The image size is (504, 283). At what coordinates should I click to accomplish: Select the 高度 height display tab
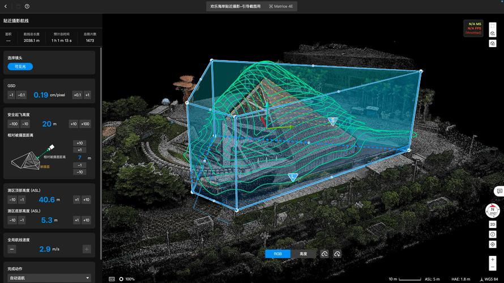pos(304,254)
